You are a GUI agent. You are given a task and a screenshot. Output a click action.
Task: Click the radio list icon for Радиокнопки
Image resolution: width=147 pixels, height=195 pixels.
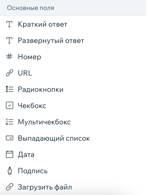pos(9,89)
